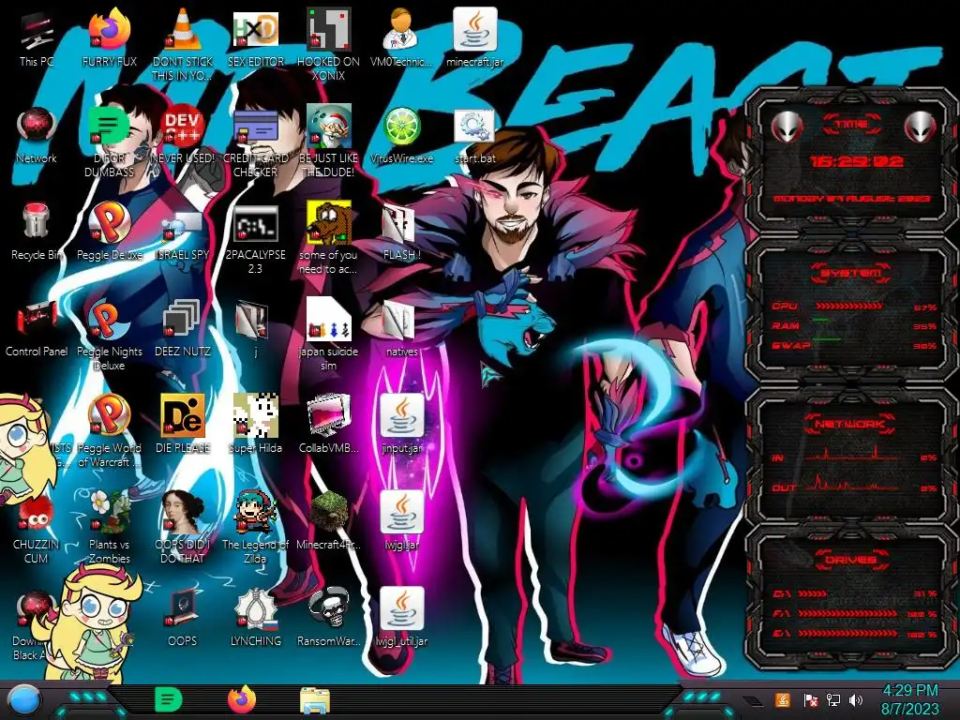
Task: Select the FLASH ! folder
Action: (x=401, y=225)
